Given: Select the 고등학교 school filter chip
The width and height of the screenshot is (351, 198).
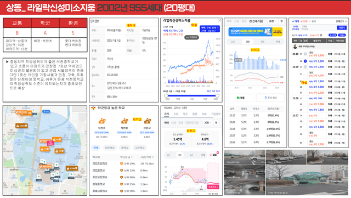Looking at the screenshot, I should point(139,148).
